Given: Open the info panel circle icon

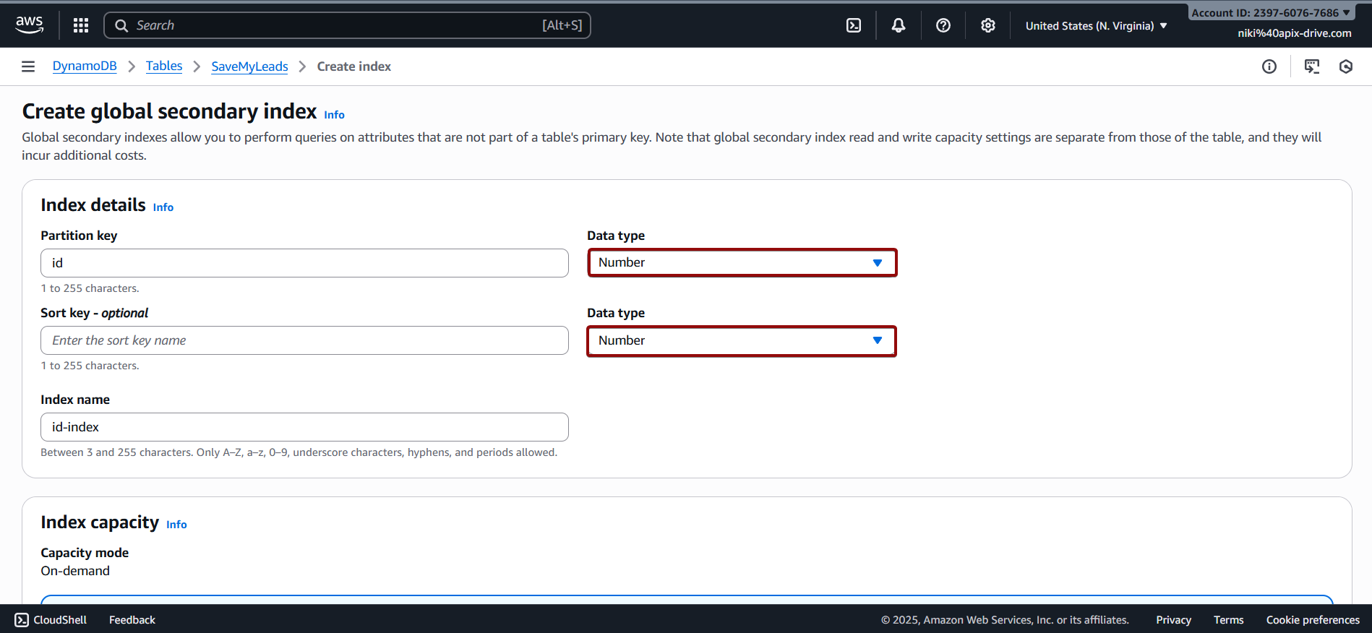Looking at the screenshot, I should coord(1269,66).
